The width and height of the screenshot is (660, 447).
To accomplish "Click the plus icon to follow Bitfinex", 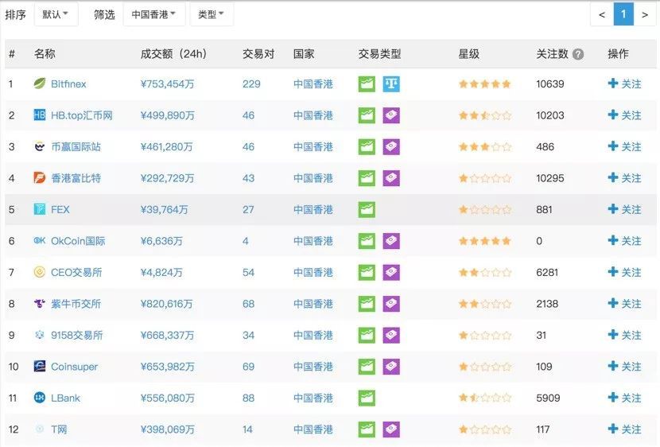I will tap(613, 84).
